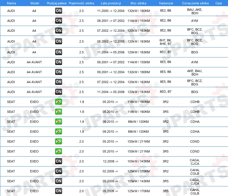Click the 11.2004 -> 05.2006 date in the A4 AVANT row

coord(111,92)
